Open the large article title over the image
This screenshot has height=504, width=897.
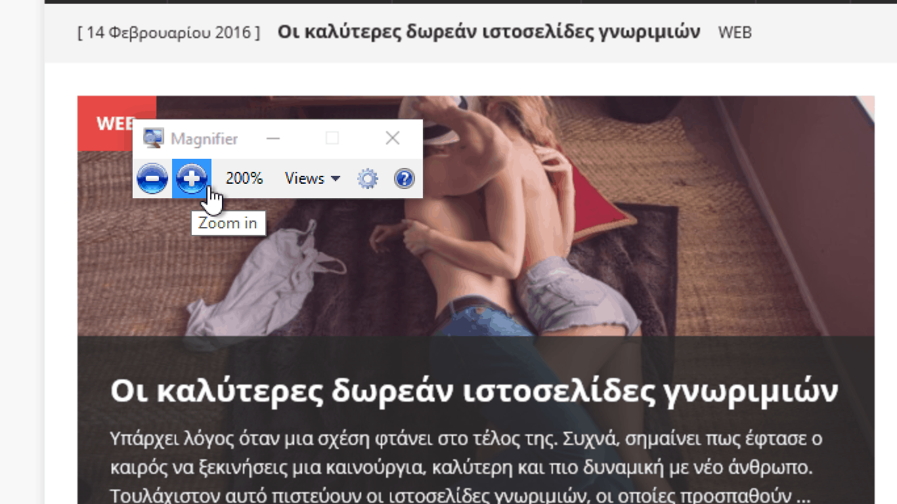coord(474,391)
